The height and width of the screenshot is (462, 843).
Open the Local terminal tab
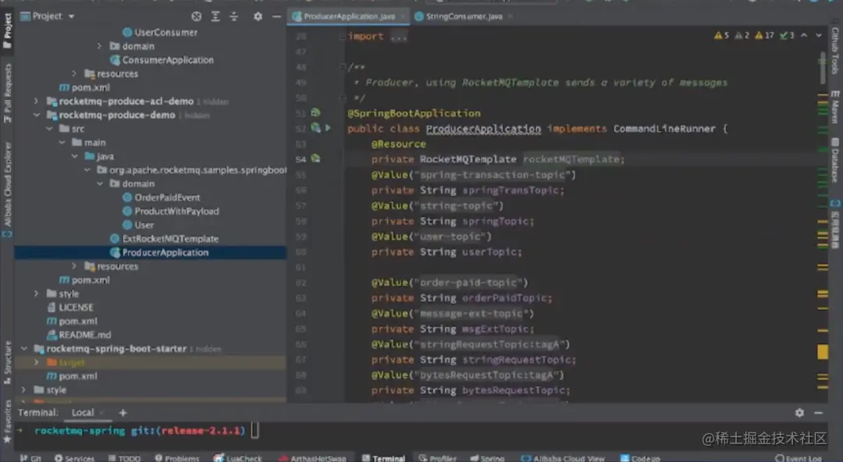click(83, 413)
